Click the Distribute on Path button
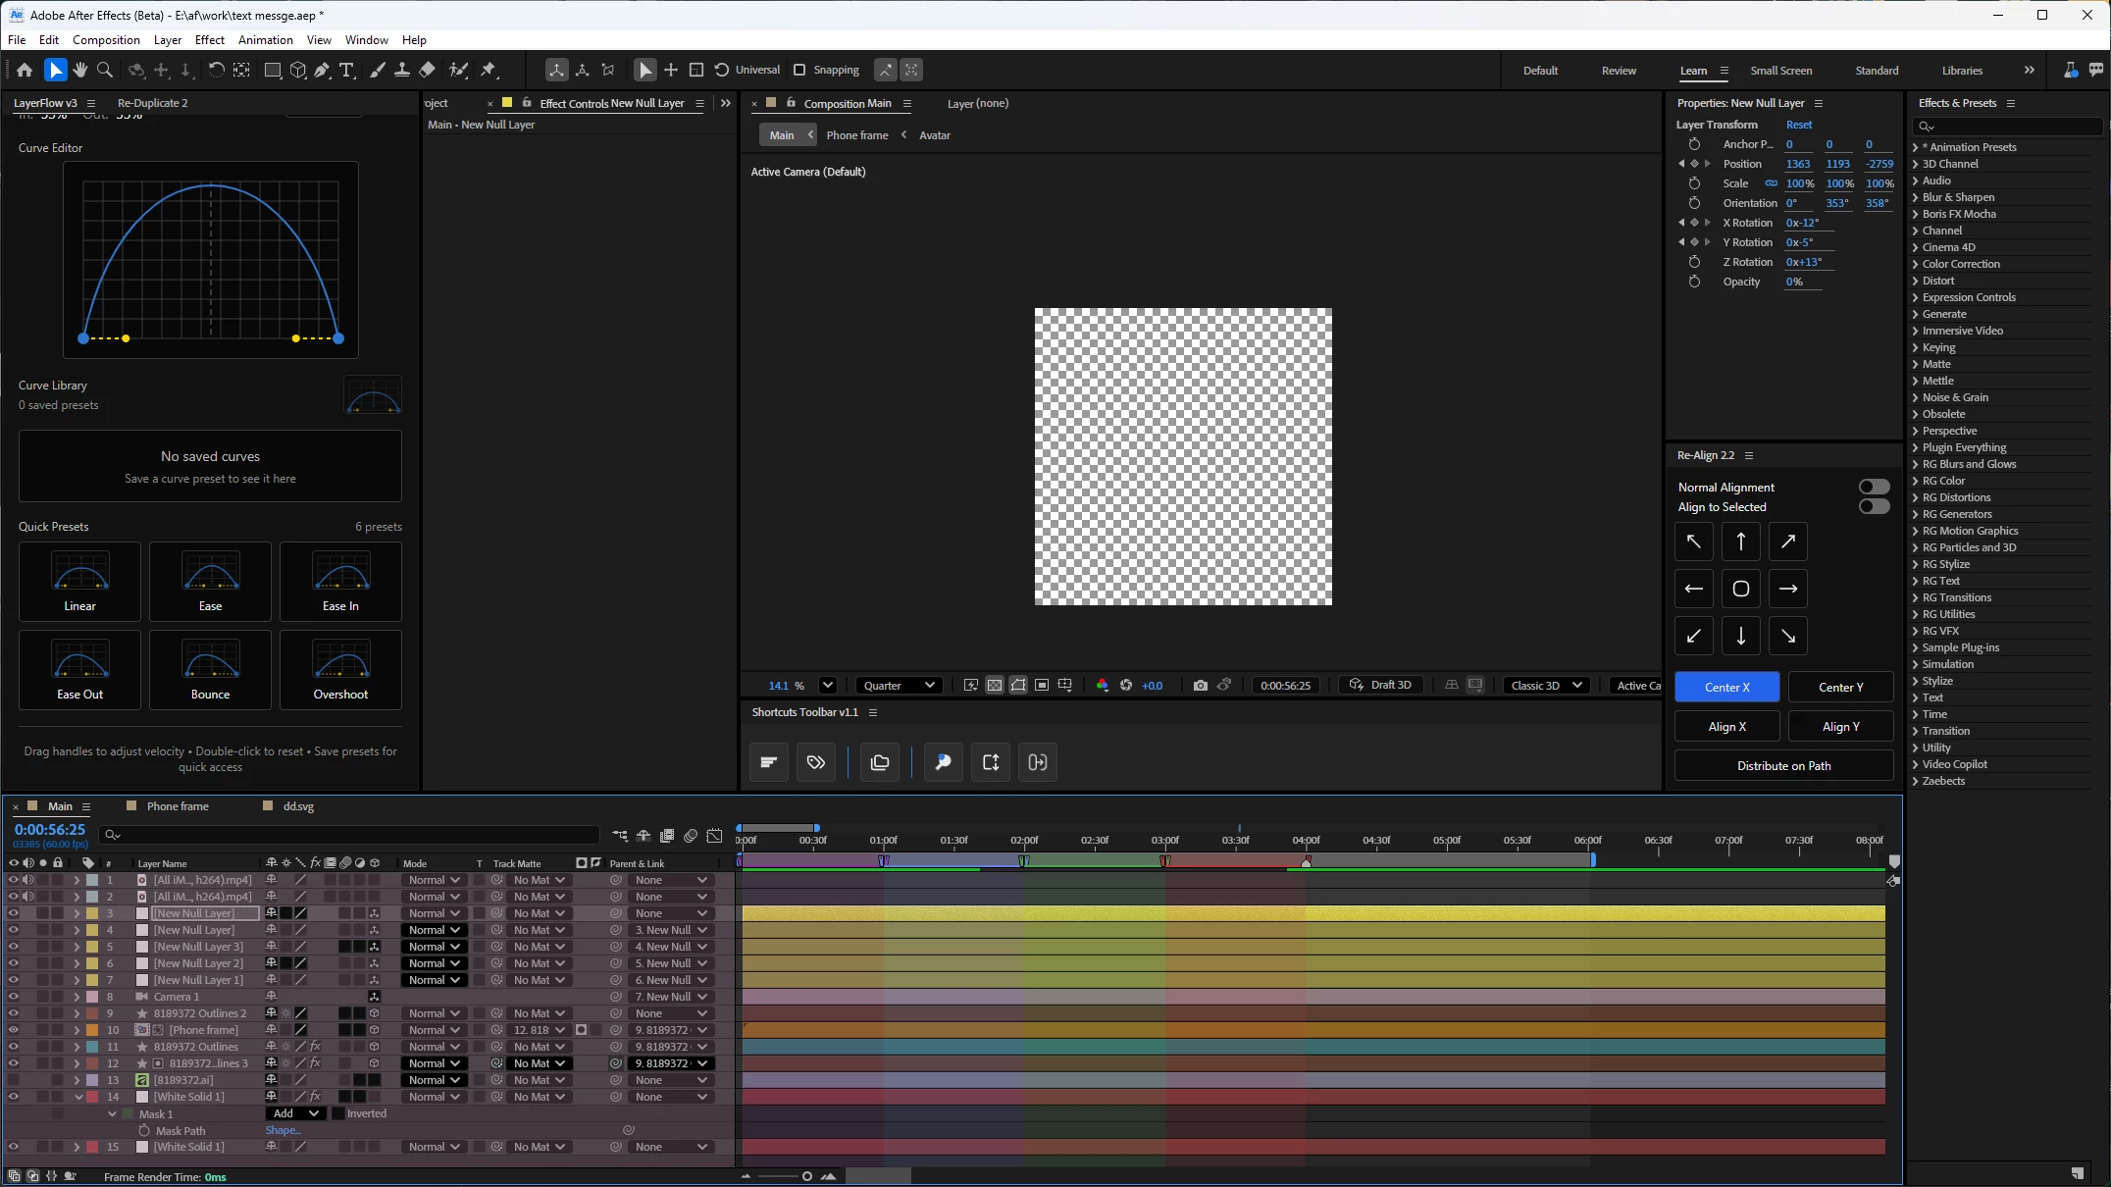 [1782, 765]
